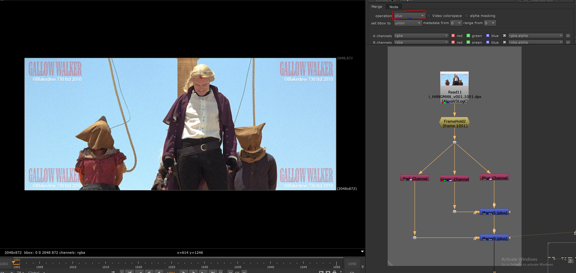Viewport: 576px width, 273px height.
Task: Select the Merge5 (plus) node
Action: pos(495,212)
